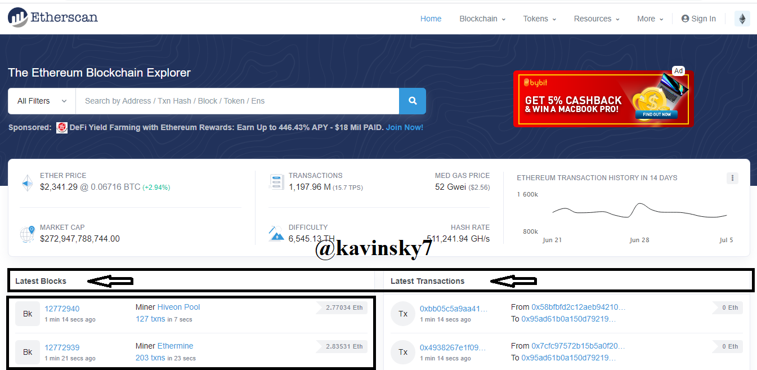
Task: Click the 6,545.13 TH difficulty value
Action: tap(312, 238)
